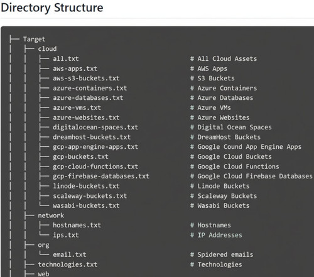314x277 pixels.
Task: Select '# Google Cound App Engine Apps' comment
Action: (x=246, y=147)
